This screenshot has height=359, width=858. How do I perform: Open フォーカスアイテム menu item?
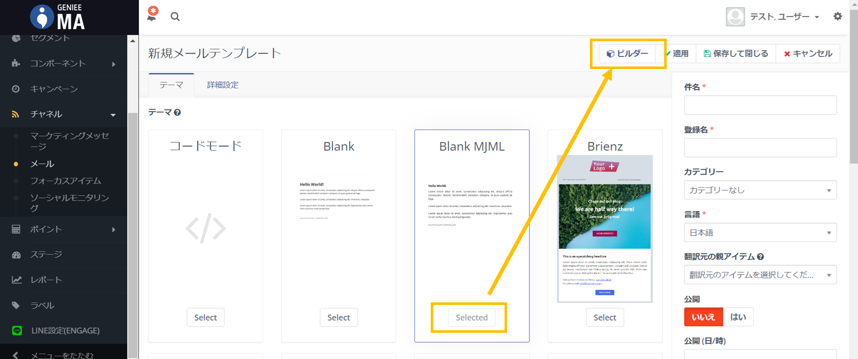click(x=66, y=181)
